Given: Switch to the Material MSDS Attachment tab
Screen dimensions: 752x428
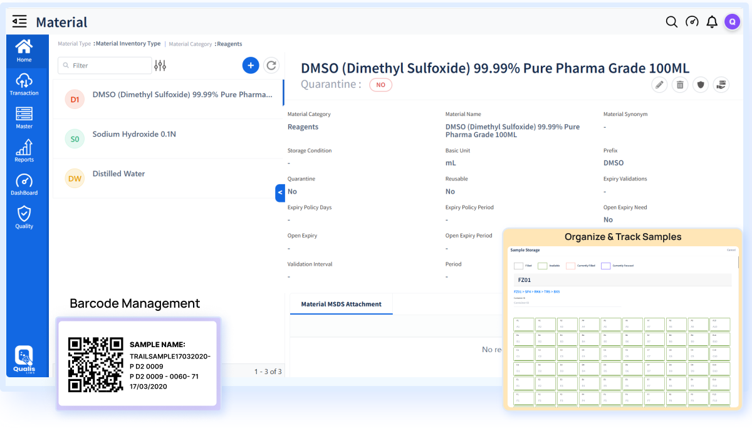Looking at the screenshot, I should coord(341,304).
